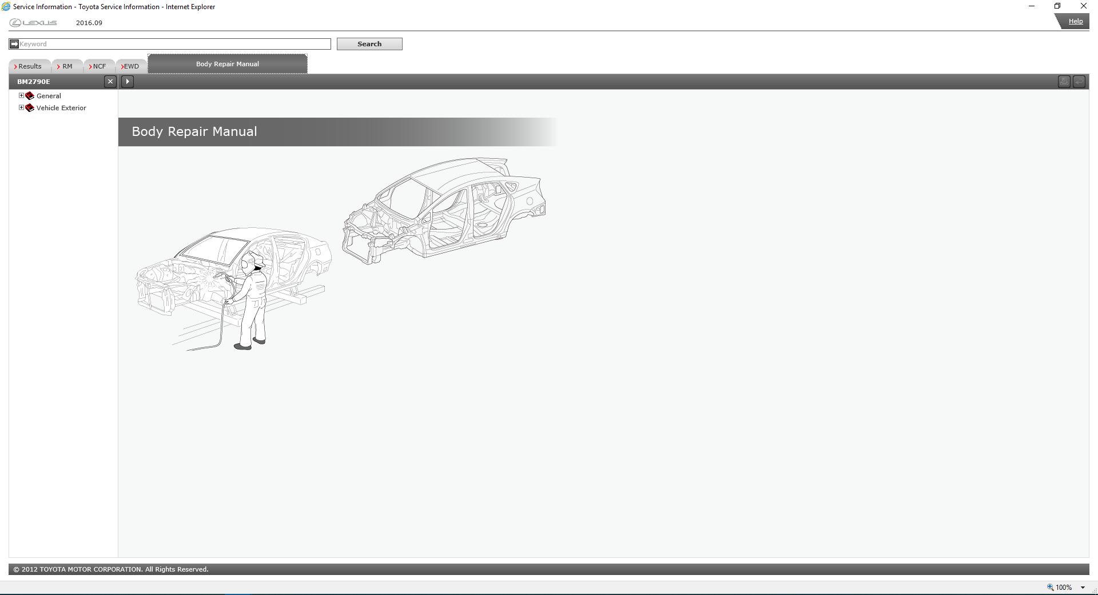Click the print icon in the manual toolbar
This screenshot has height=595, width=1098.
tap(1064, 82)
